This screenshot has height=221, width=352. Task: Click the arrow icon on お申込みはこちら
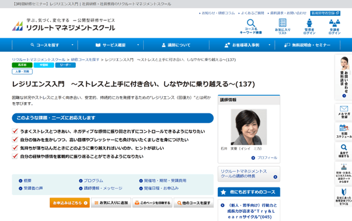click(86, 203)
